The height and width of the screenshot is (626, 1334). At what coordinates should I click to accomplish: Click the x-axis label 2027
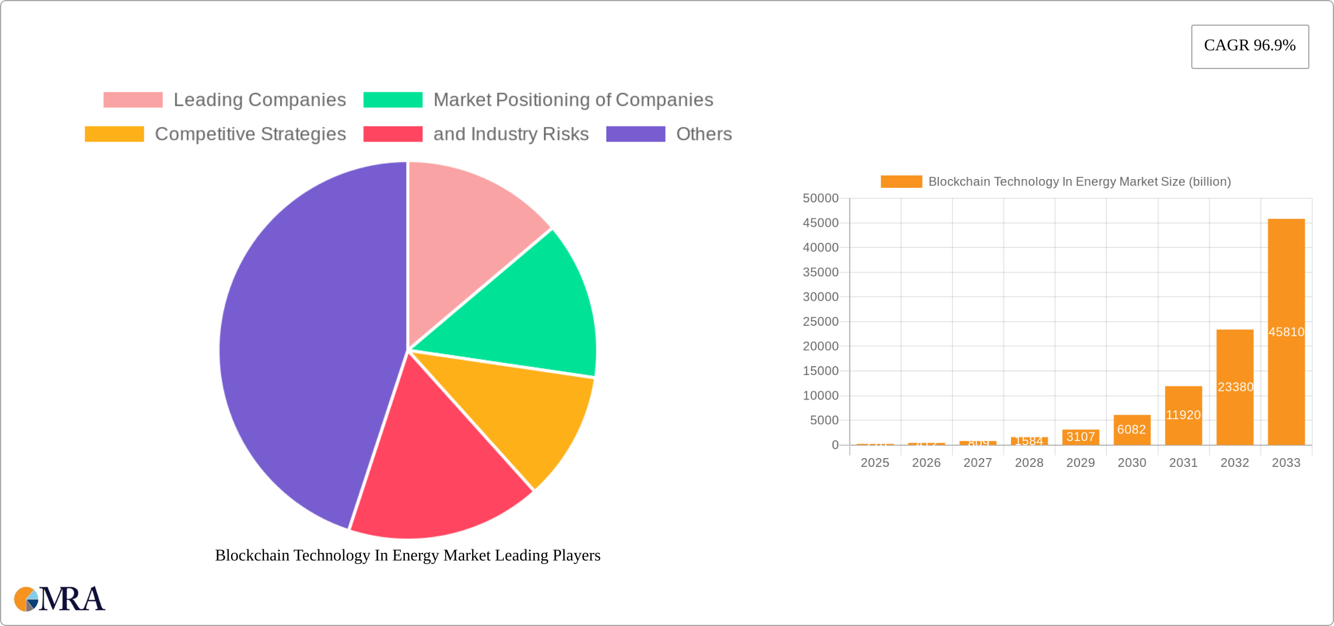pyautogui.click(x=978, y=463)
